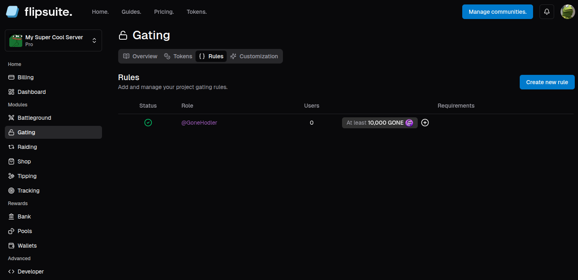Open Battleground module in sidebar
Screen dimensions: 578x280
(x=53, y=118)
